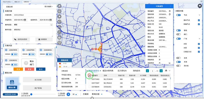204x99 pixels.
Task: Open the 压力变化大 tab
Action: tap(122, 71)
